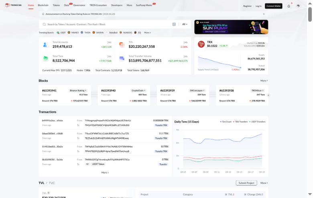Expand More trending searches
This screenshot has height=198, width=313.
click(147, 33)
